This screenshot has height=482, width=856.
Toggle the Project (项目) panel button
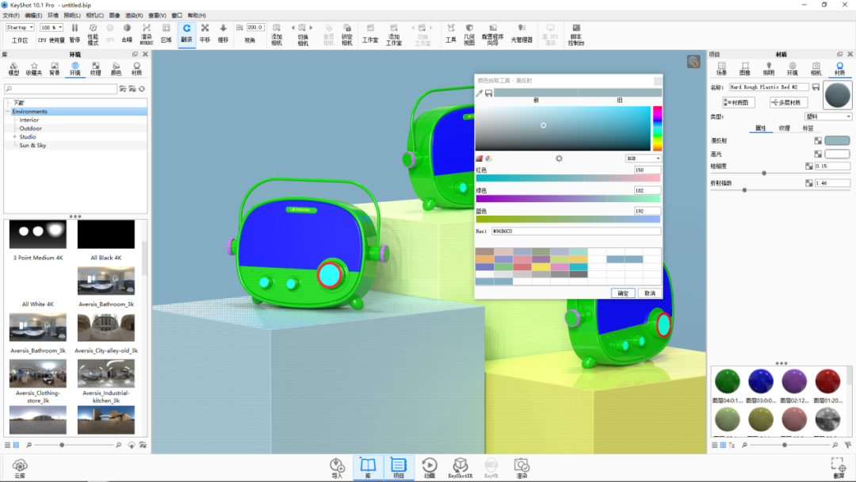(x=399, y=468)
